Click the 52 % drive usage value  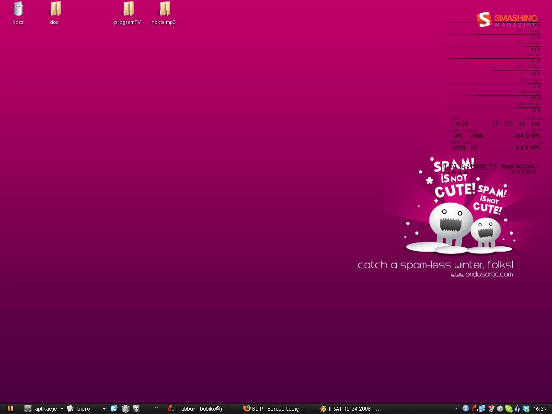[535, 73]
